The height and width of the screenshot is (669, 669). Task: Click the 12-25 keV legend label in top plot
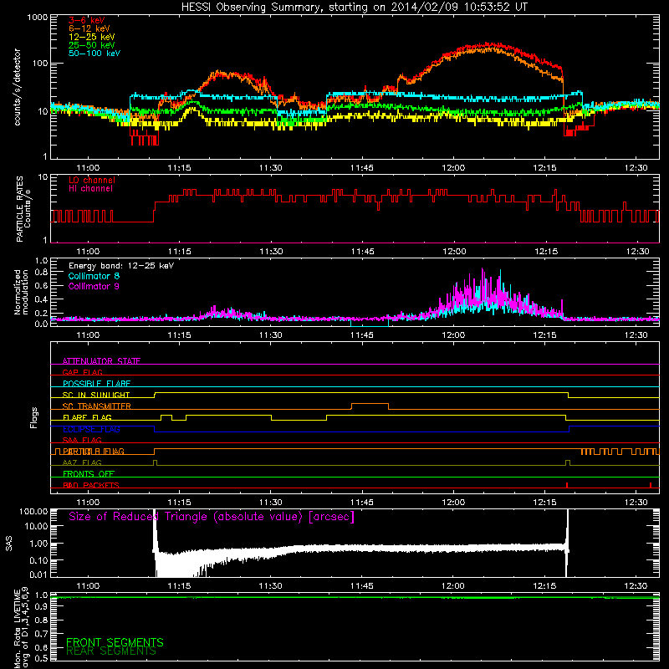click(x=92, y=37)
